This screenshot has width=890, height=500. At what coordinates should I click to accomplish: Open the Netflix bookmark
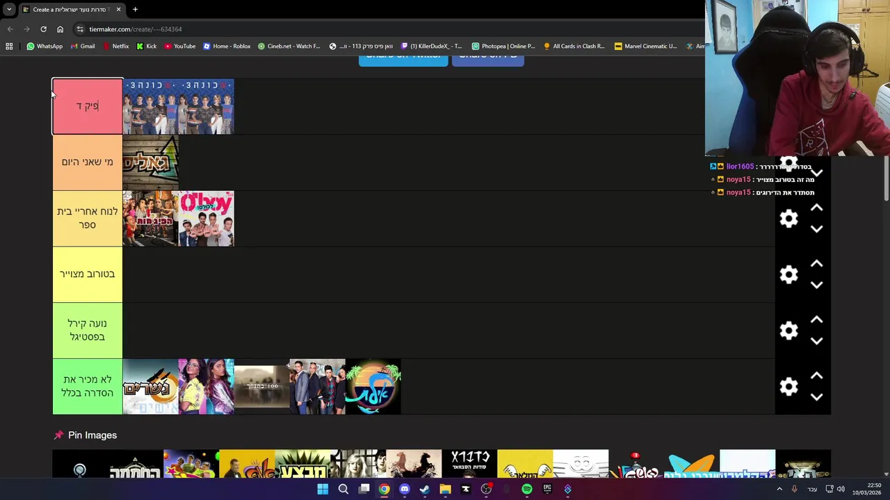point(115,47)
